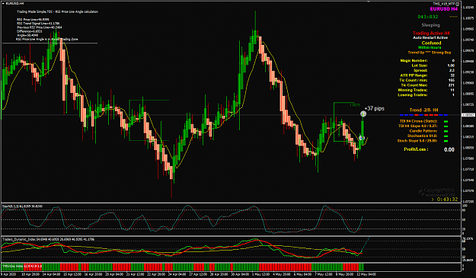This screenshot has height=278, width=476.
Task: Select the Winning Trades label
Action: tap(413, 90)
